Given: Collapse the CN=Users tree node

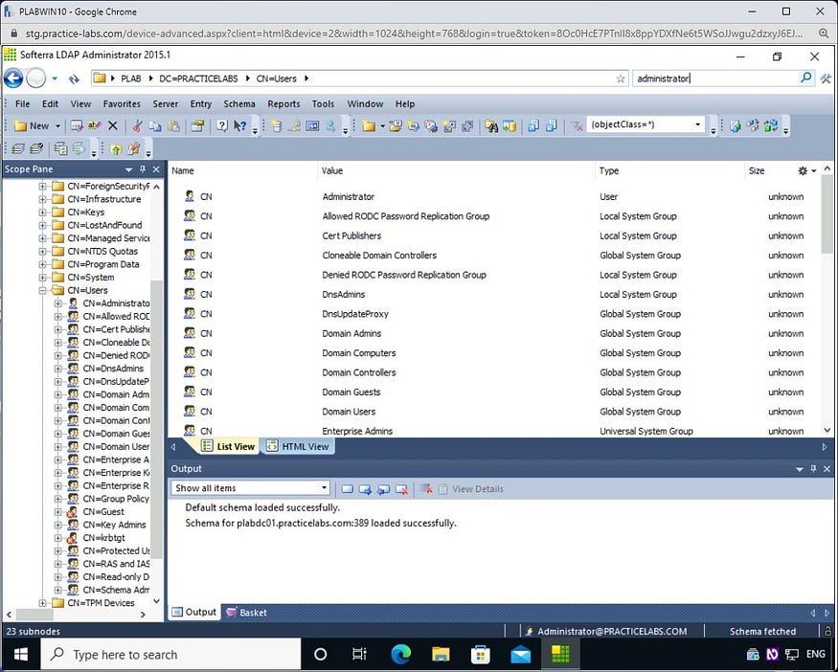Looking at the screenshot, I should click(x=42, y=291).
